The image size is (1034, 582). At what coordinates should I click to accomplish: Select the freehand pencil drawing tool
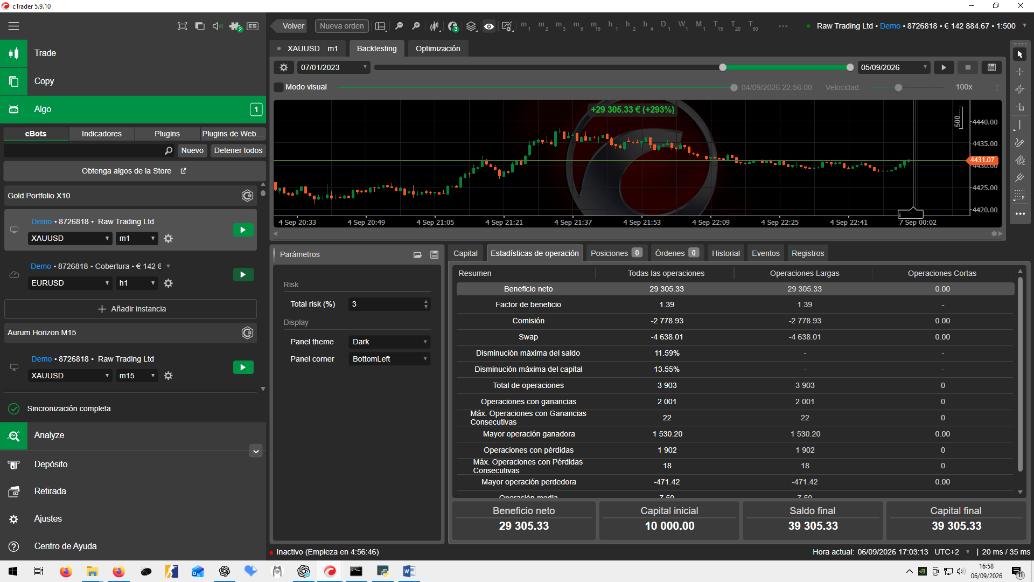coord(1019,143)
